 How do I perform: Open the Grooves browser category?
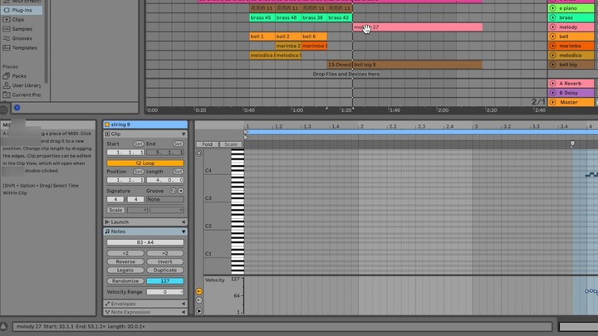(22, 38)
